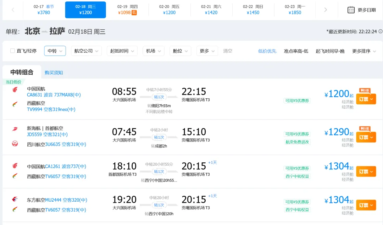Screen dimensions: 383x225
Task: Open the 更多 filter dropdown
Action: pos(207,51)
